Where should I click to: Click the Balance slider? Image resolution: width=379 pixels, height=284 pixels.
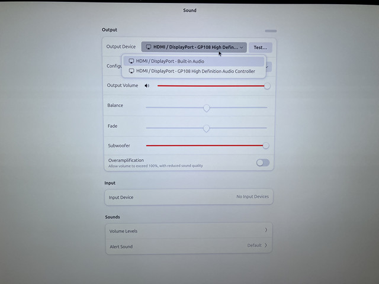coord(207,108)
